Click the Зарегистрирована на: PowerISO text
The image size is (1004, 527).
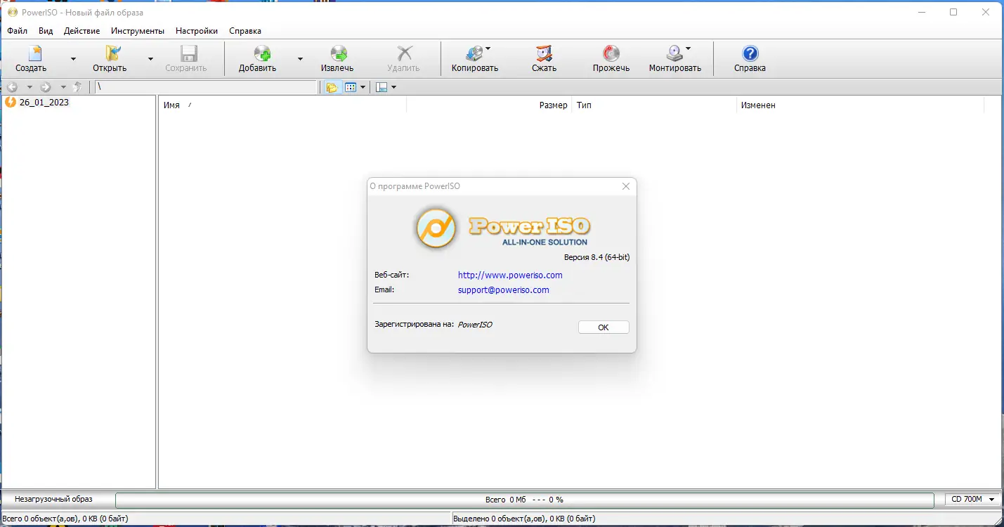coord(433,325)
